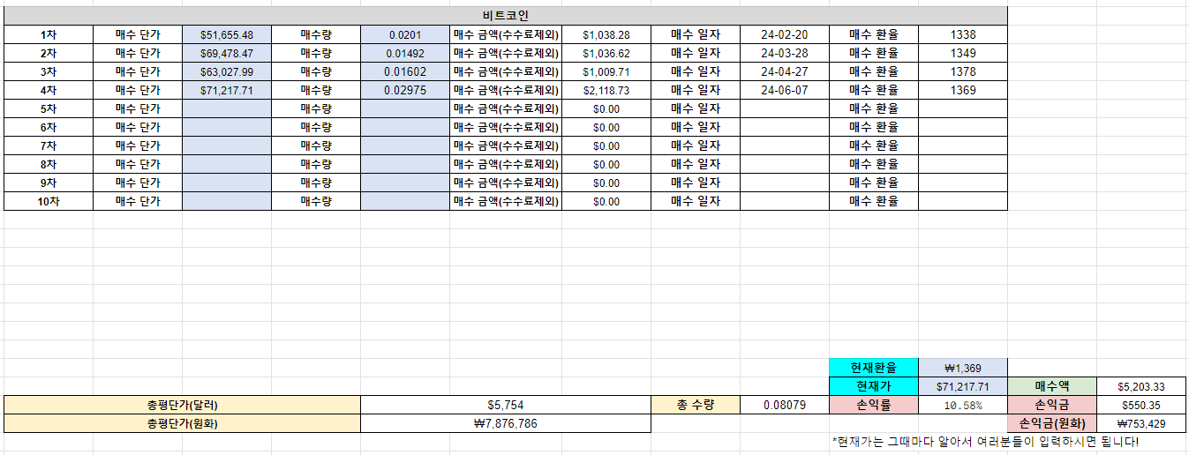Screen dimensions: 1189x455
Task: Select the 10차 row label
Action: click(49, 201)
